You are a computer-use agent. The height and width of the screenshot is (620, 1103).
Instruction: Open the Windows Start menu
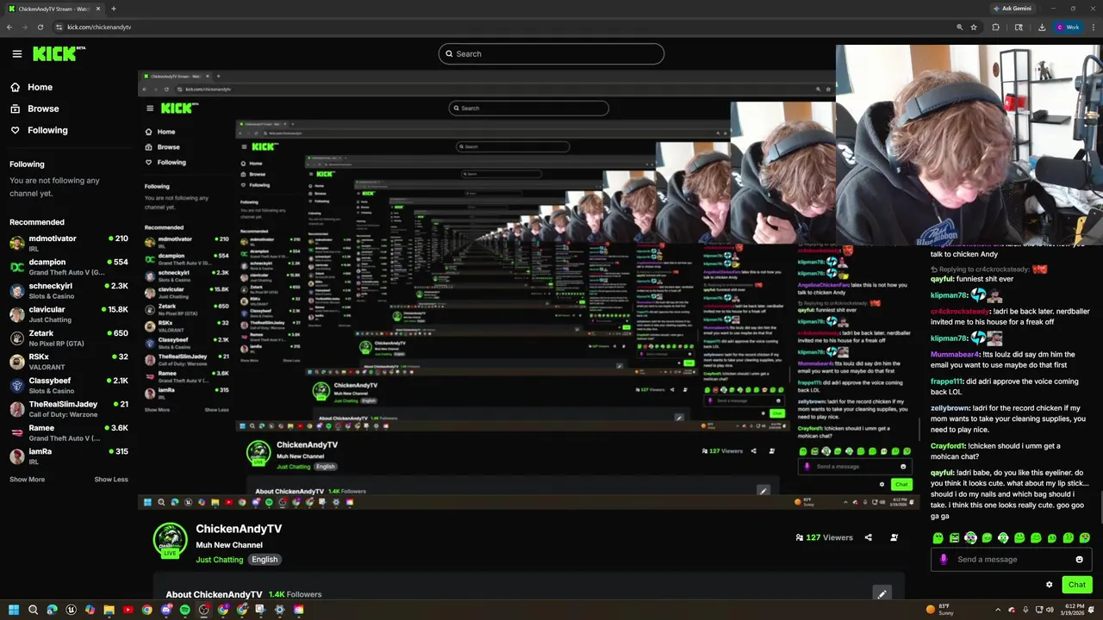tap(14, 610)
